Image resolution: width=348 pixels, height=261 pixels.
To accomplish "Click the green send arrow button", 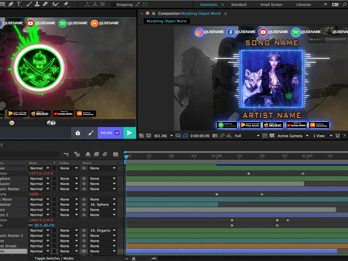I will [129, 133].
